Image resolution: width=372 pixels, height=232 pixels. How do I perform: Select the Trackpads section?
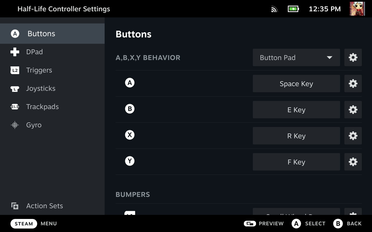42,107
